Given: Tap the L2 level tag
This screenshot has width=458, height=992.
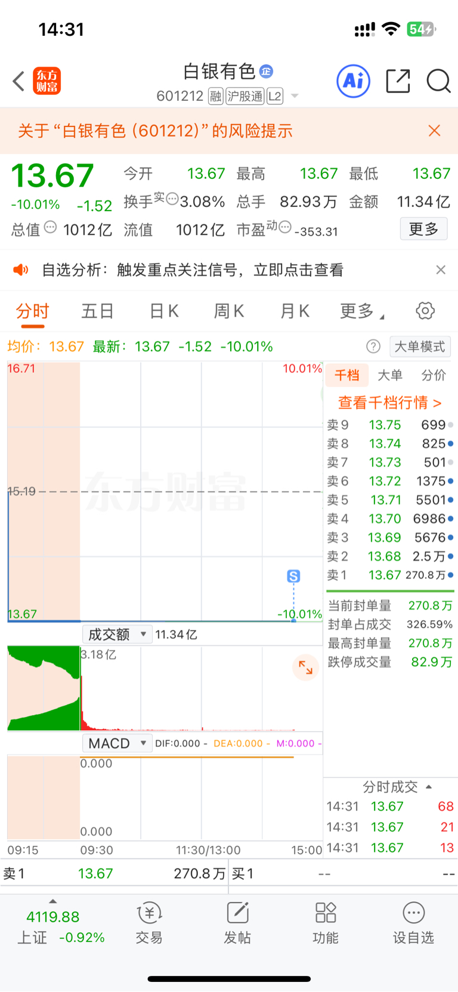Looking at the screenshot, I should tap(275, 96).
